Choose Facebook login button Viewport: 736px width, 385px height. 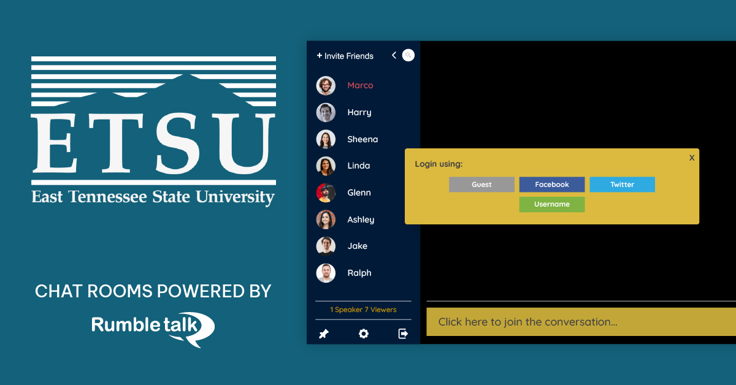[552, 185]
